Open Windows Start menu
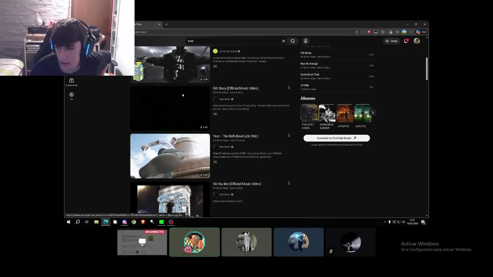Viewport: 493px width, 277px height. [69, 222]
